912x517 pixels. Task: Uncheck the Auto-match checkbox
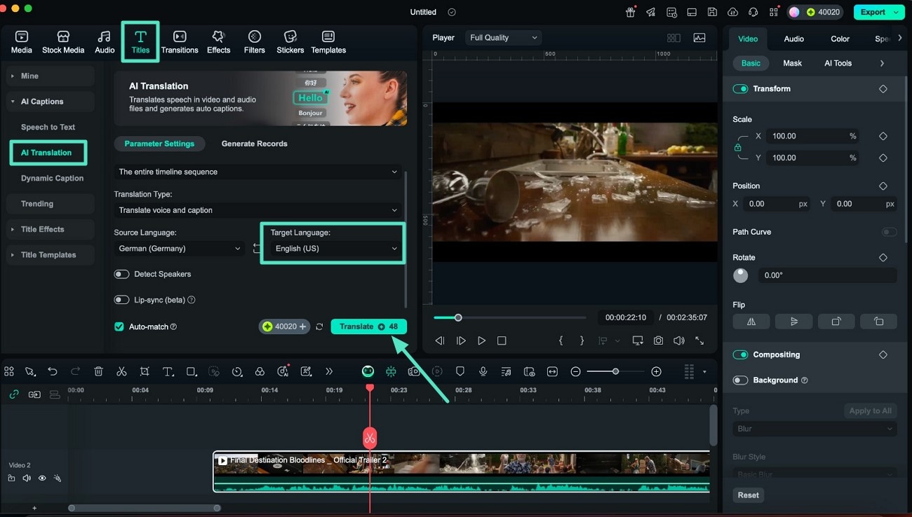coord(119,327)
